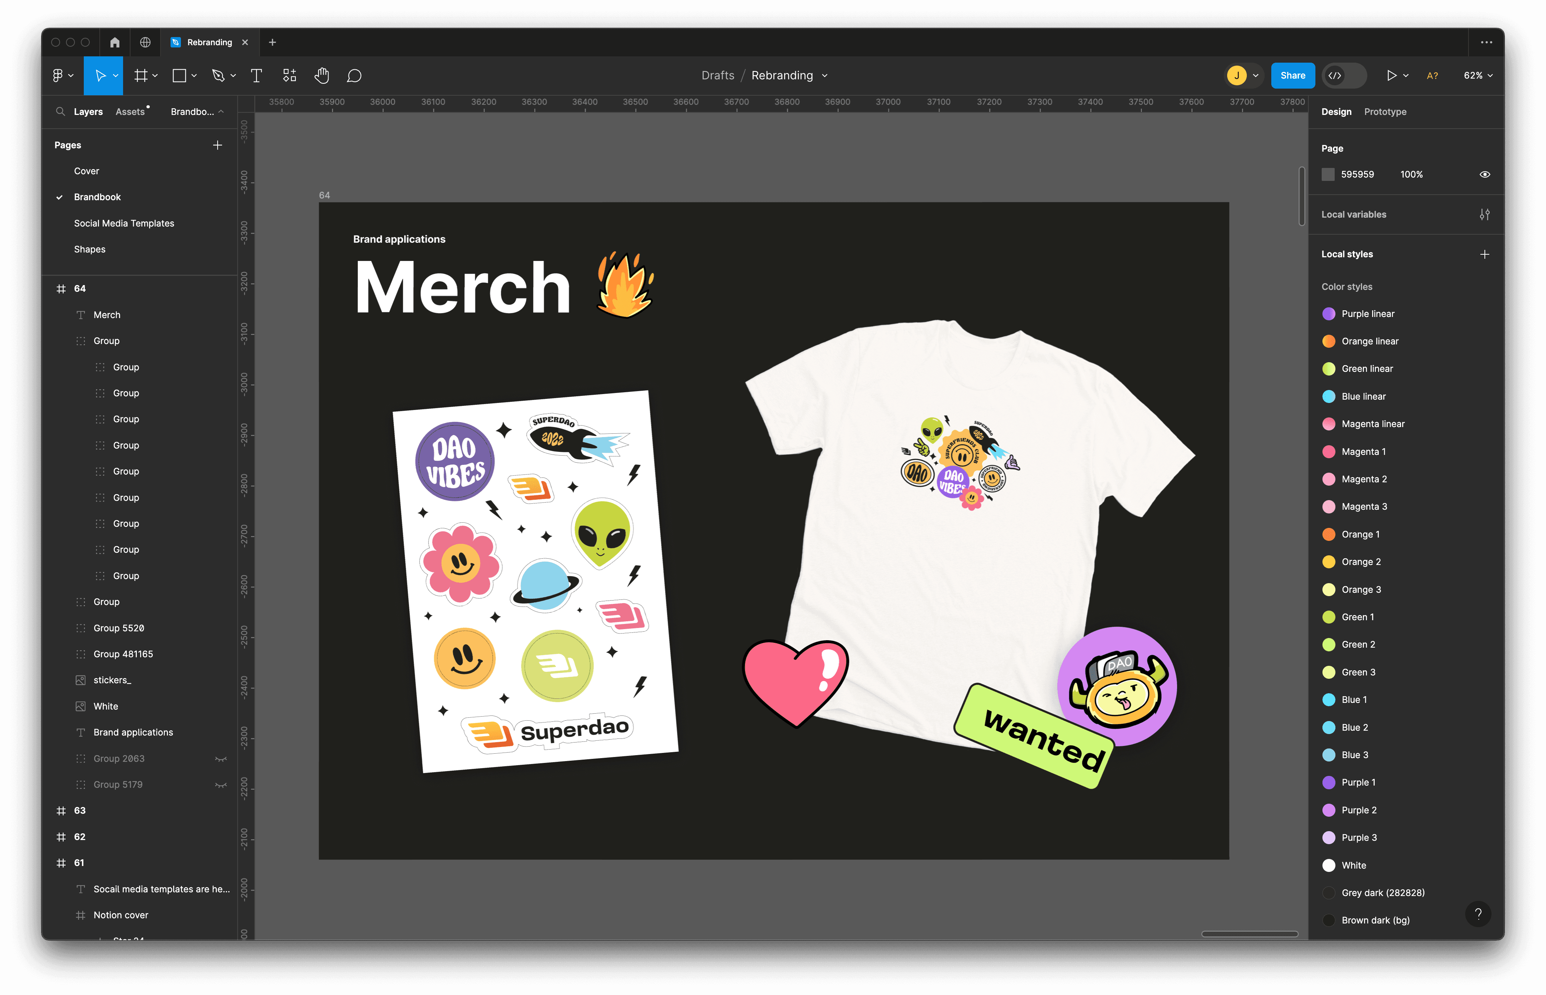Select the Rectangle tool

pyautogui.click(x=179, y=75)
